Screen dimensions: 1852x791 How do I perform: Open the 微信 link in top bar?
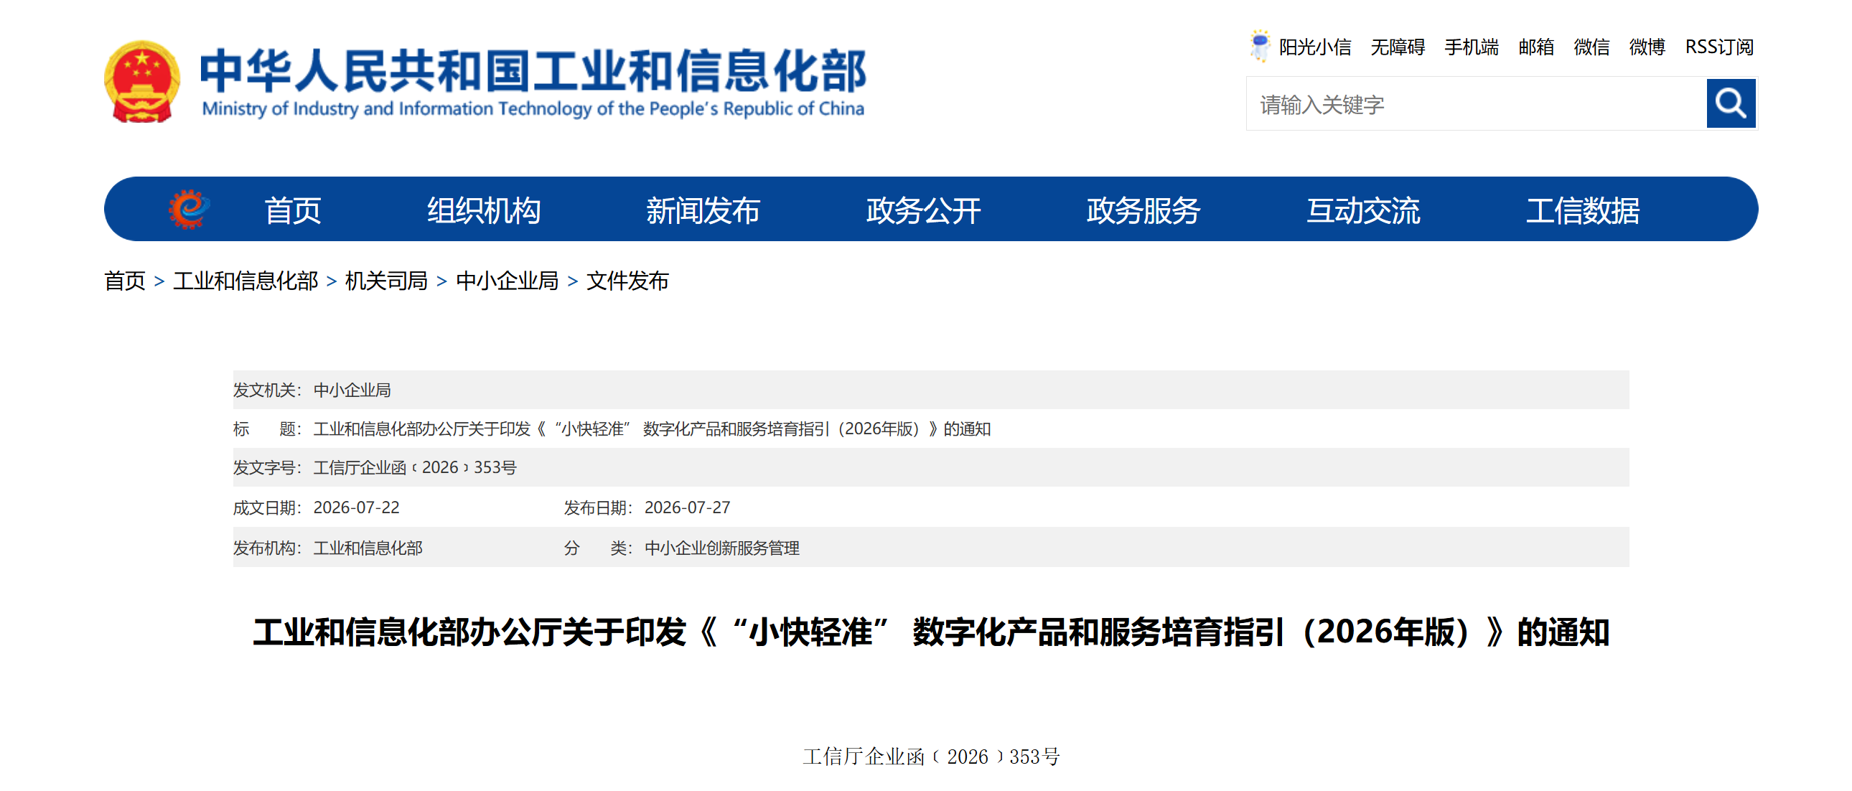(1591, 47)
